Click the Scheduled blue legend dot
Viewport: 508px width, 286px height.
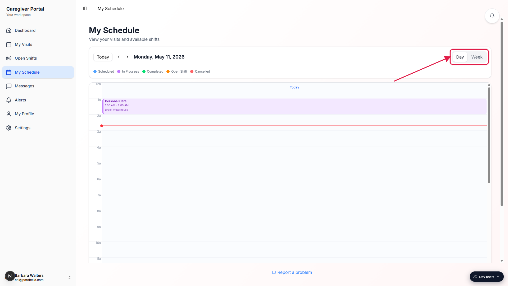click(95, 71)
